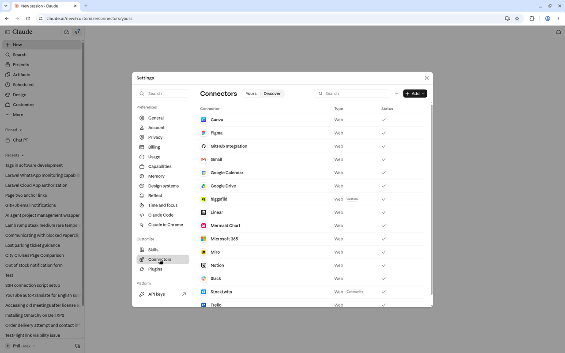Image resolution: width=565 pixels, height=353 pixels.
Task: Open the connectors filter icon
Action: click(x=396, y=94)
